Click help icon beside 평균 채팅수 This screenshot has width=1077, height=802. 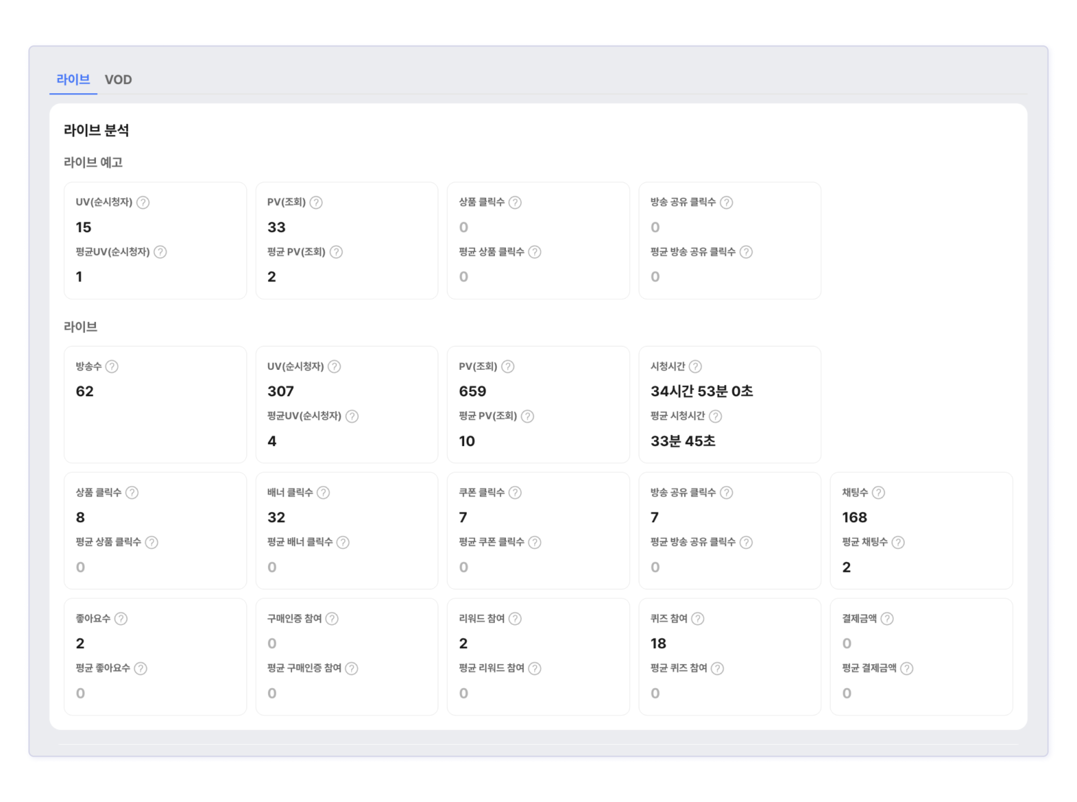pos(898,542)
